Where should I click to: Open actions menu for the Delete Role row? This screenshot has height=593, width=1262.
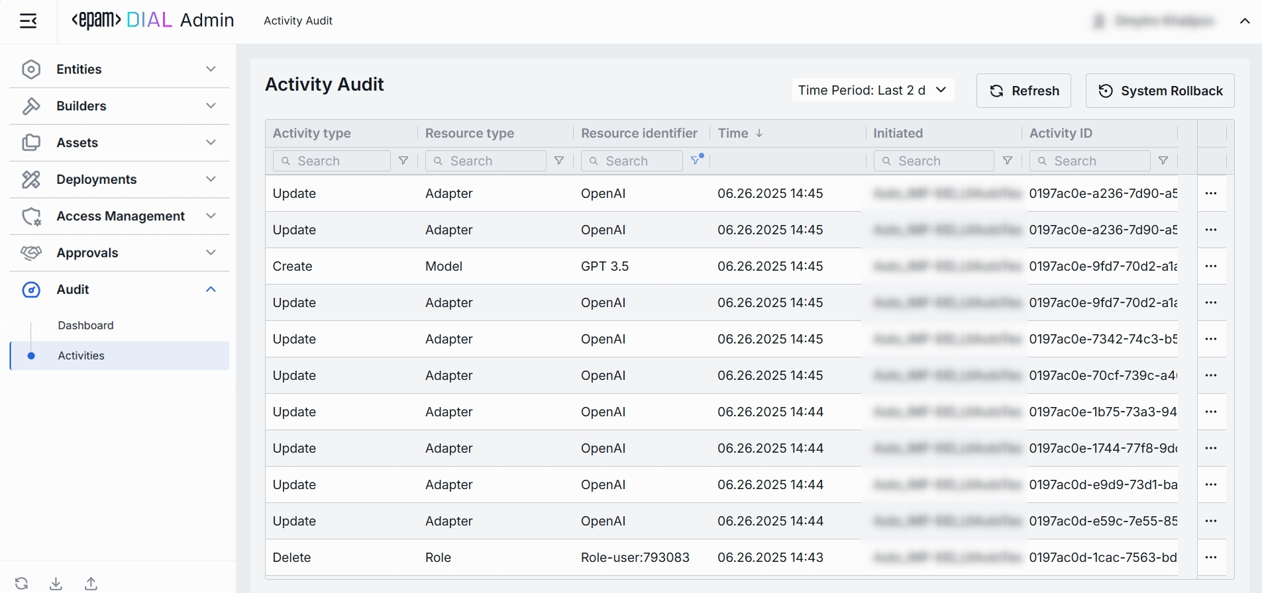coord(1211,557)
